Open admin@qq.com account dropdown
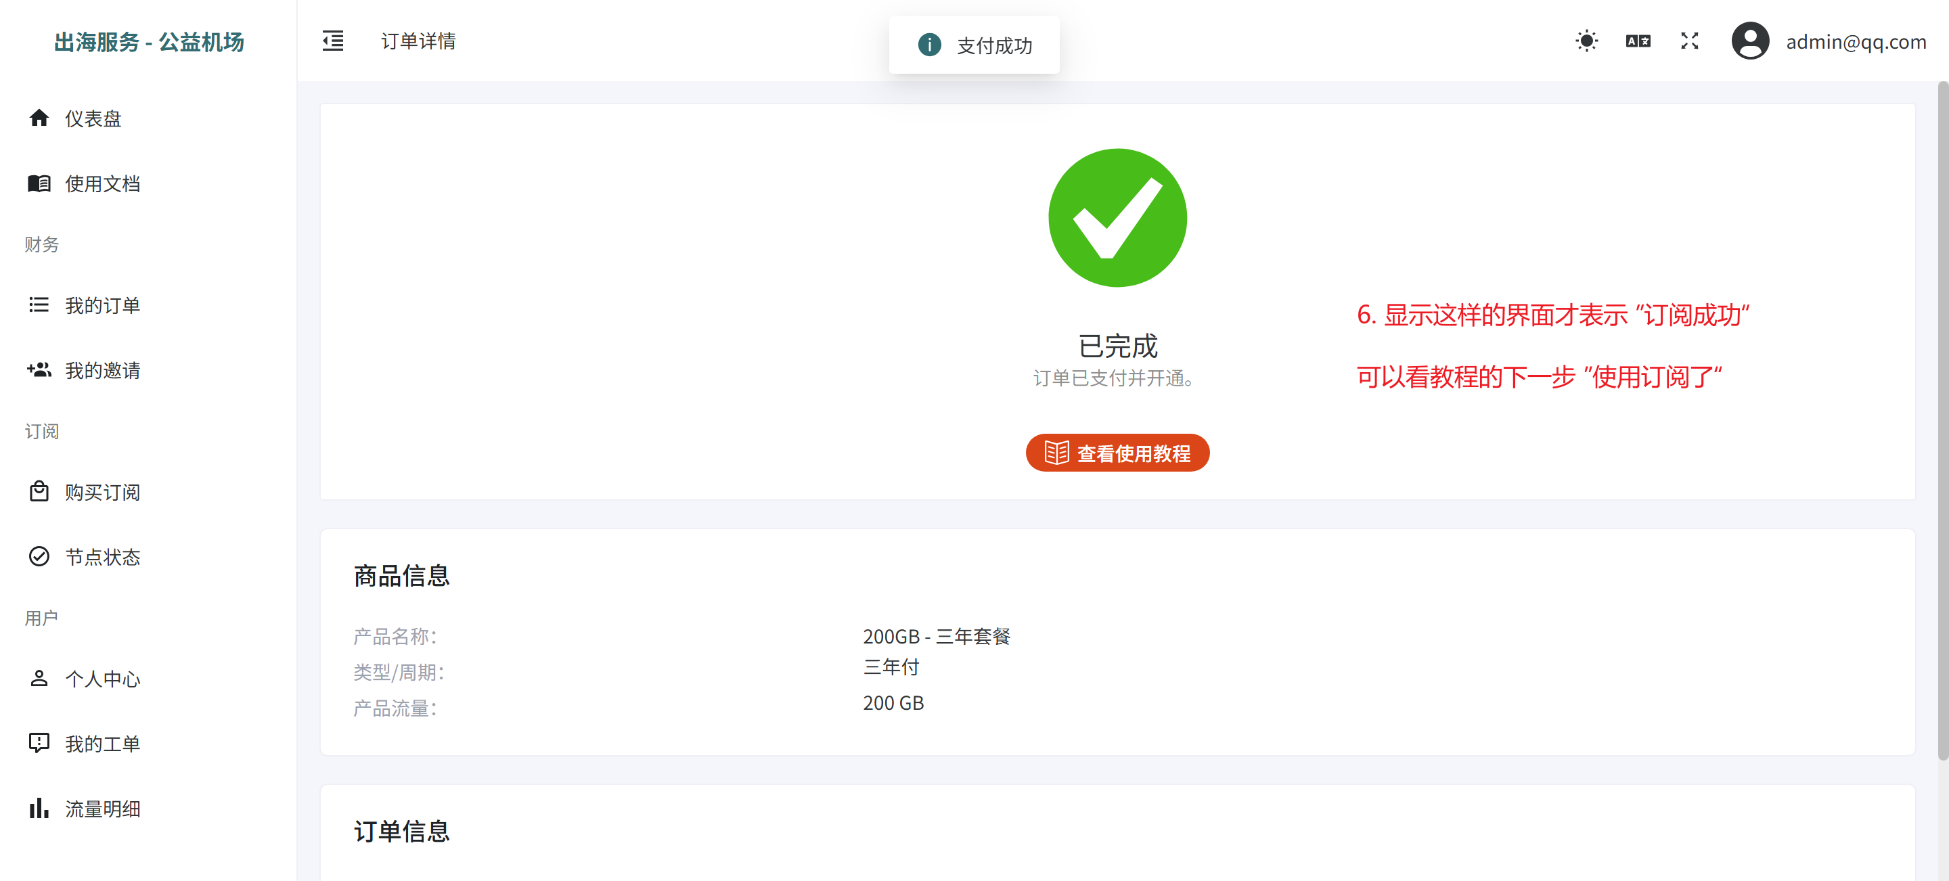The width and height of the screenshot is (1949, 881). [1855, 43]
